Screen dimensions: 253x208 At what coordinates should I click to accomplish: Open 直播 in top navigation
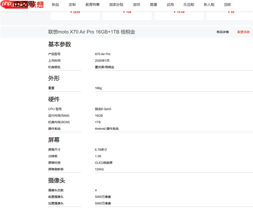tap(153, 5)
